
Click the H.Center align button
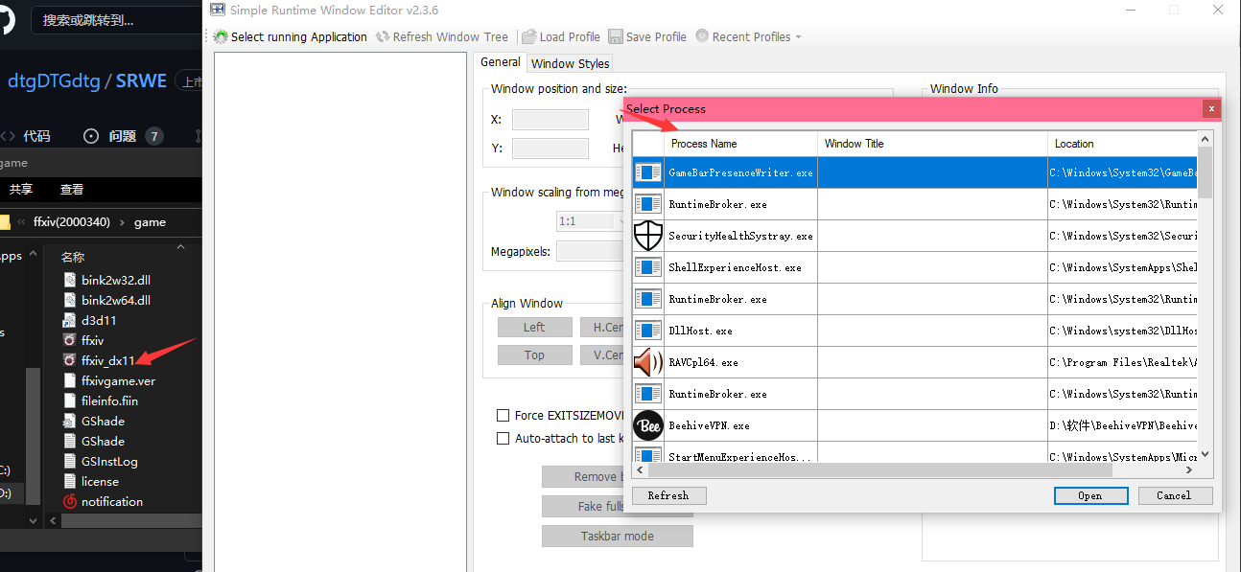(603, 328)
